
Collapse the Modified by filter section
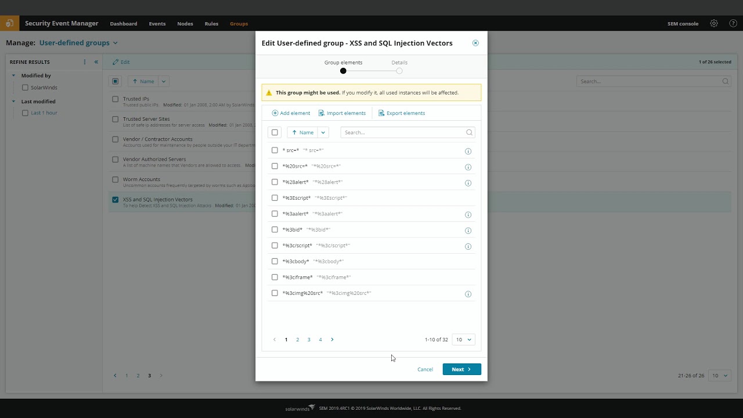coord(14,75)
